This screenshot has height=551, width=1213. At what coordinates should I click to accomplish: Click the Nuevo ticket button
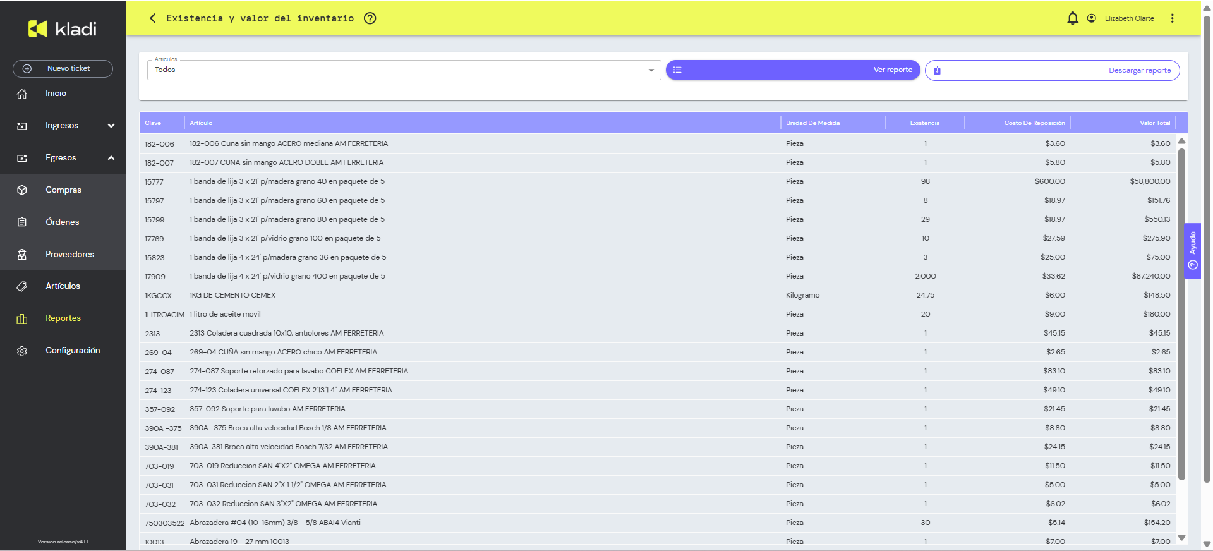click(63, 69)
